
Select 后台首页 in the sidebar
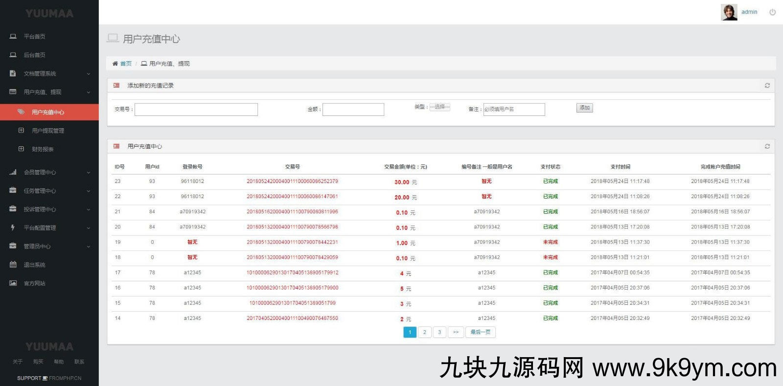[x=34, y=55]
